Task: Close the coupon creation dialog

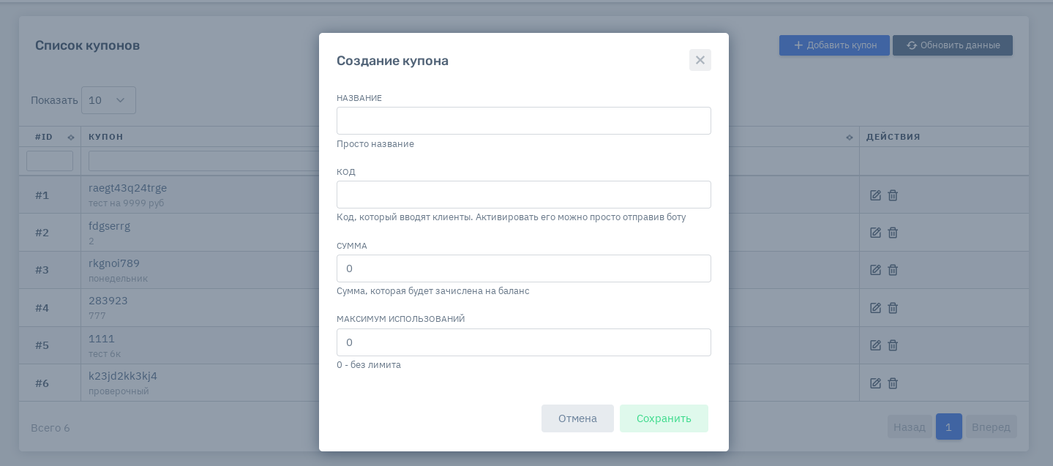Action: [x=700, y=60]
